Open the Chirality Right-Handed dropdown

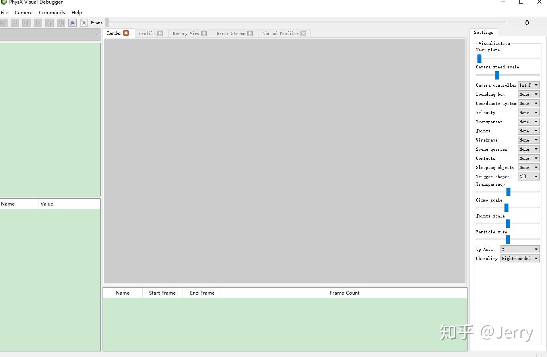[x=520, y=258]
